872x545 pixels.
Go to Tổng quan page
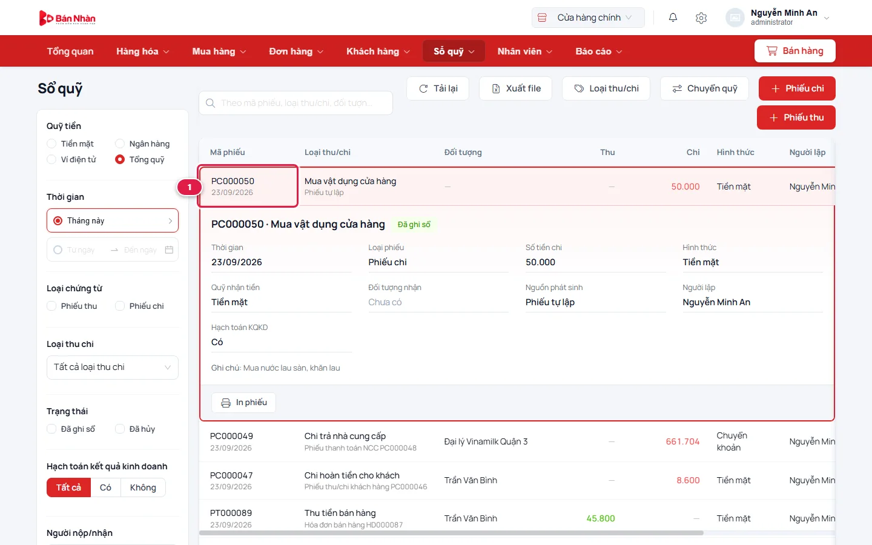[70, 51]
